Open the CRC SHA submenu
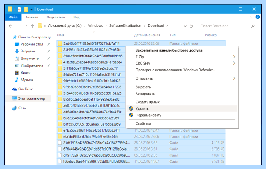 182,63
